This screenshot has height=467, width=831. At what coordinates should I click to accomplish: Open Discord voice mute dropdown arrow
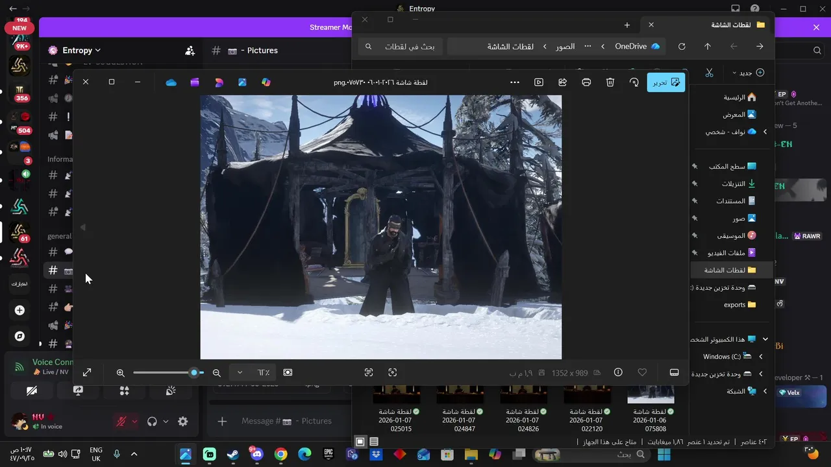(x=134, y=422)
